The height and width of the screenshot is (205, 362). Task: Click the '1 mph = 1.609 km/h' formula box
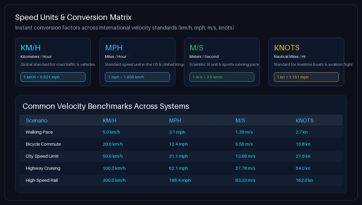pos(137,77)
